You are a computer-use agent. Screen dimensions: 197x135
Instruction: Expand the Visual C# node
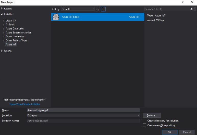click(3, 21)
